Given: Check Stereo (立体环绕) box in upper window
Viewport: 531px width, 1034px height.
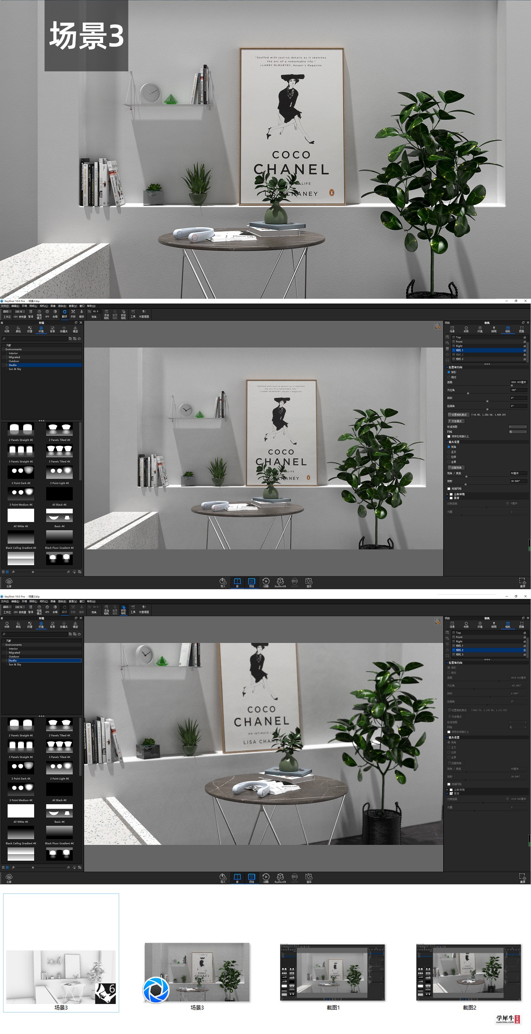Looking at the screenshot, I should 451,494.
